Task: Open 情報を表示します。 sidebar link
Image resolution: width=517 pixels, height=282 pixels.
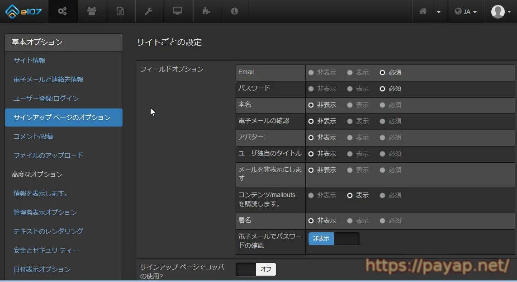Action: (x=41, y=193)
